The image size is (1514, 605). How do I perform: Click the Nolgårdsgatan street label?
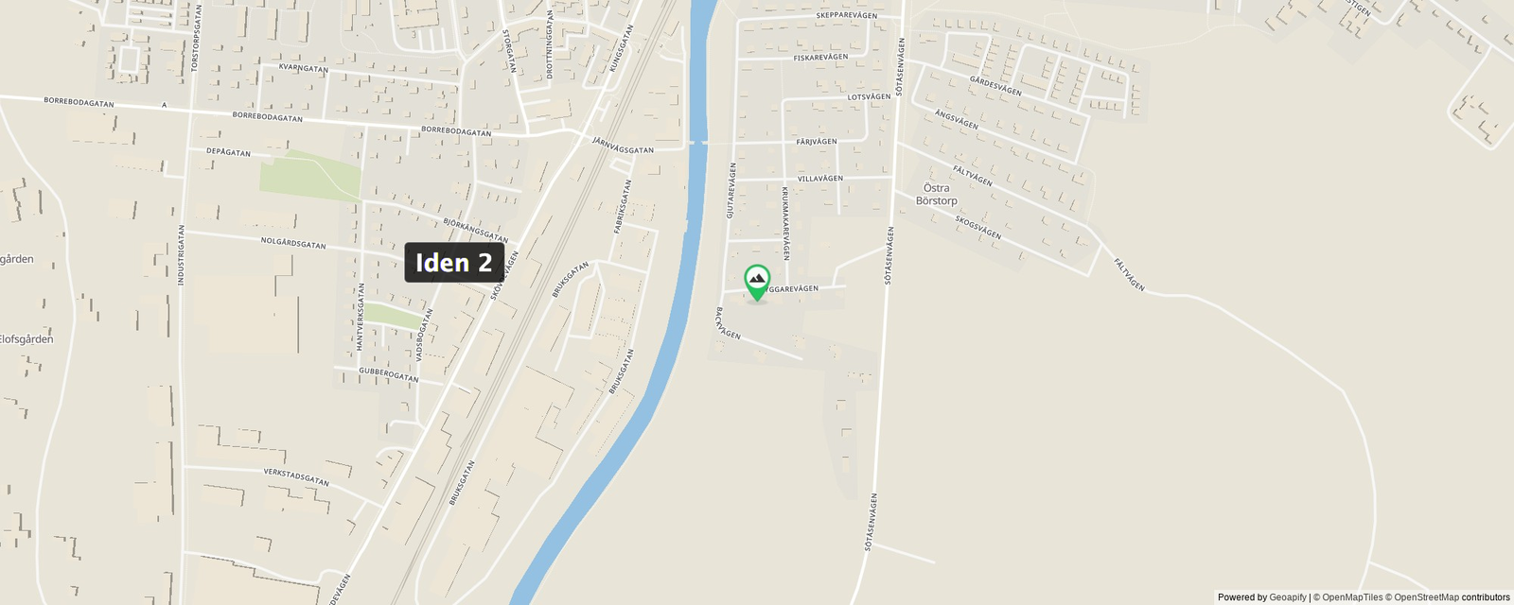[x=293, y=243]
